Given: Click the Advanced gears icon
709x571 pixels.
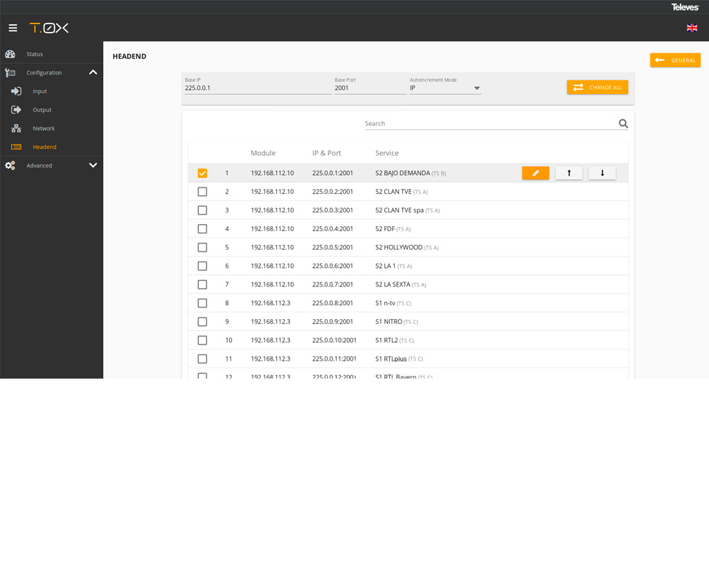Looking at the screenshot, I should point(10,165).
